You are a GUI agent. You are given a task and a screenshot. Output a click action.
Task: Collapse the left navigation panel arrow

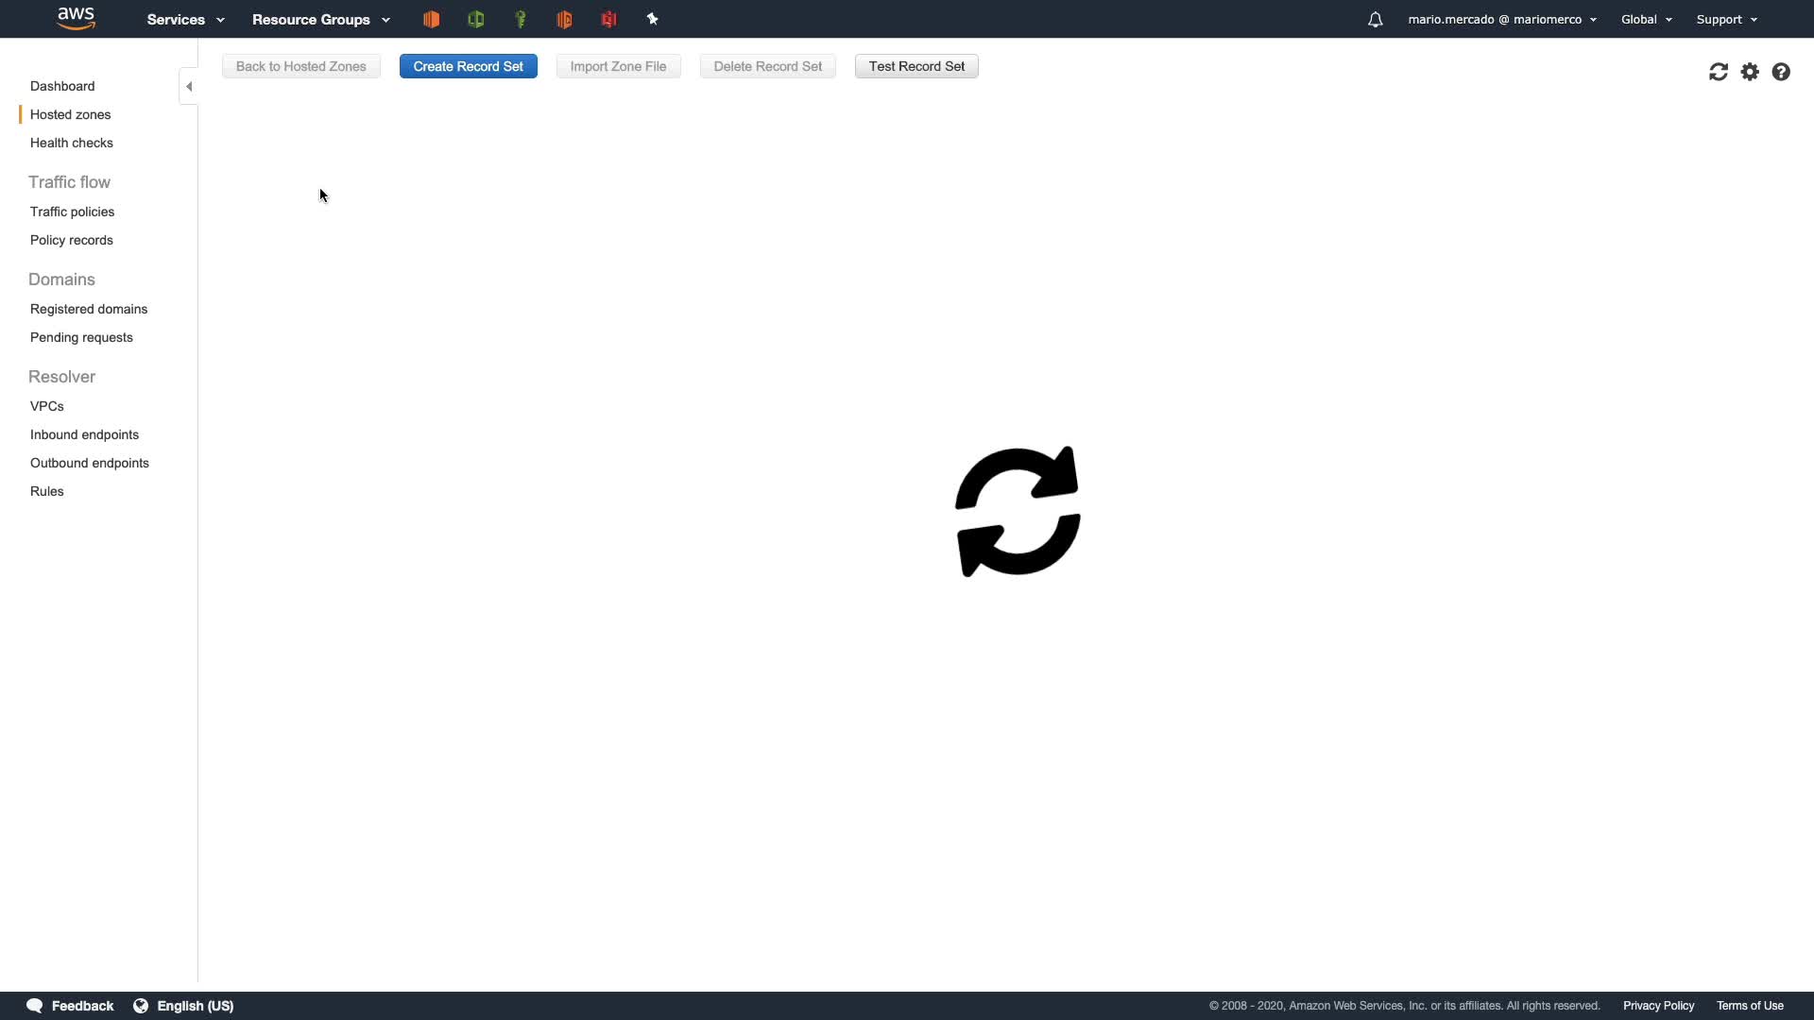tap(189, 86)
